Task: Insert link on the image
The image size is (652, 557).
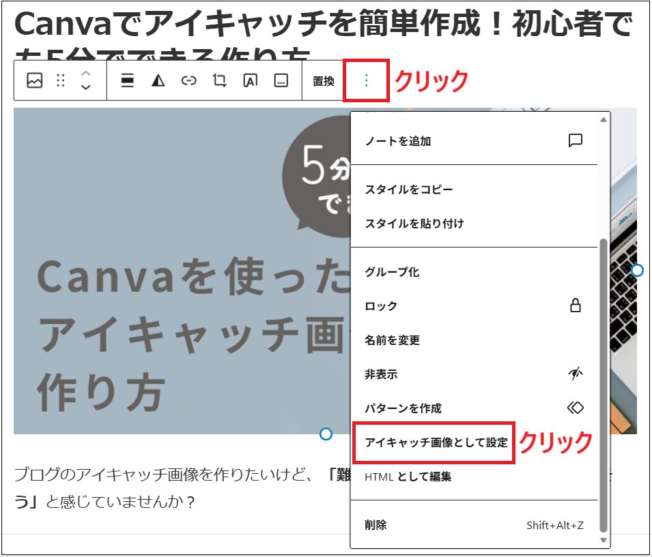Action: coord(189,80)
